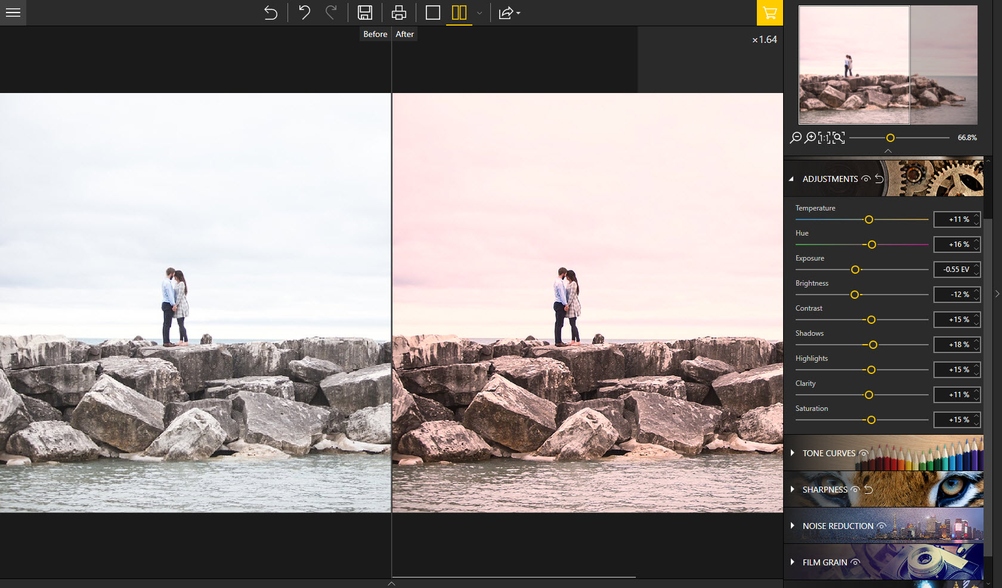The width and height of the screenshot is (1002, 588).
Task: Open the Share export dropdown arrow
Action: (x=518, y=13)
